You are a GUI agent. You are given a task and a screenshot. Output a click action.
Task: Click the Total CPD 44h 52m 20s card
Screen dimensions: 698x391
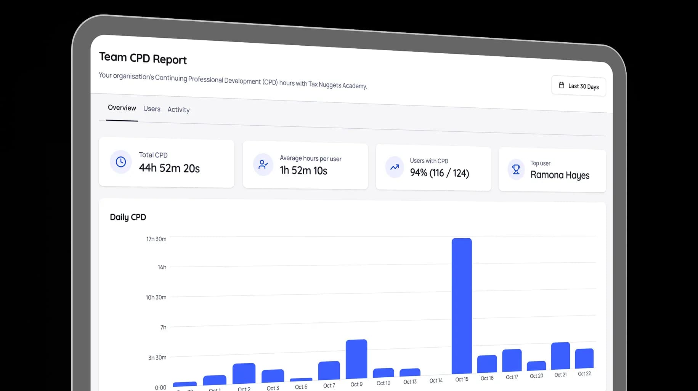167,163
